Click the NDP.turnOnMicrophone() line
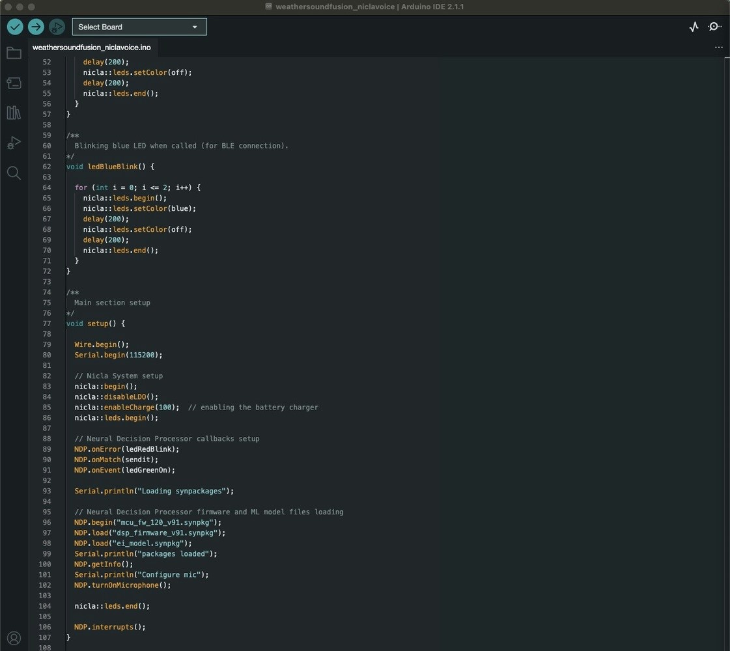The width and height of the screenshot is (730, 651). point(122,585)
